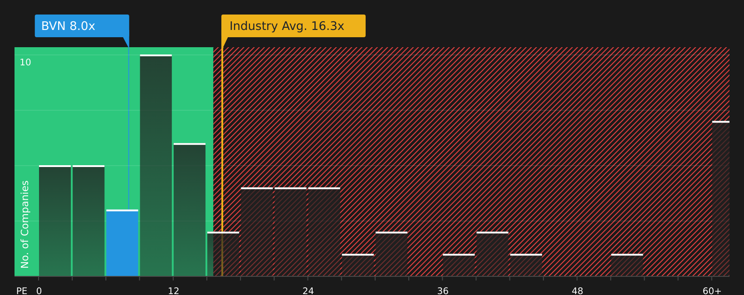Select the bar for PE 12 to 15
This screenshot has width=744, height=295.
coord(190,210)
